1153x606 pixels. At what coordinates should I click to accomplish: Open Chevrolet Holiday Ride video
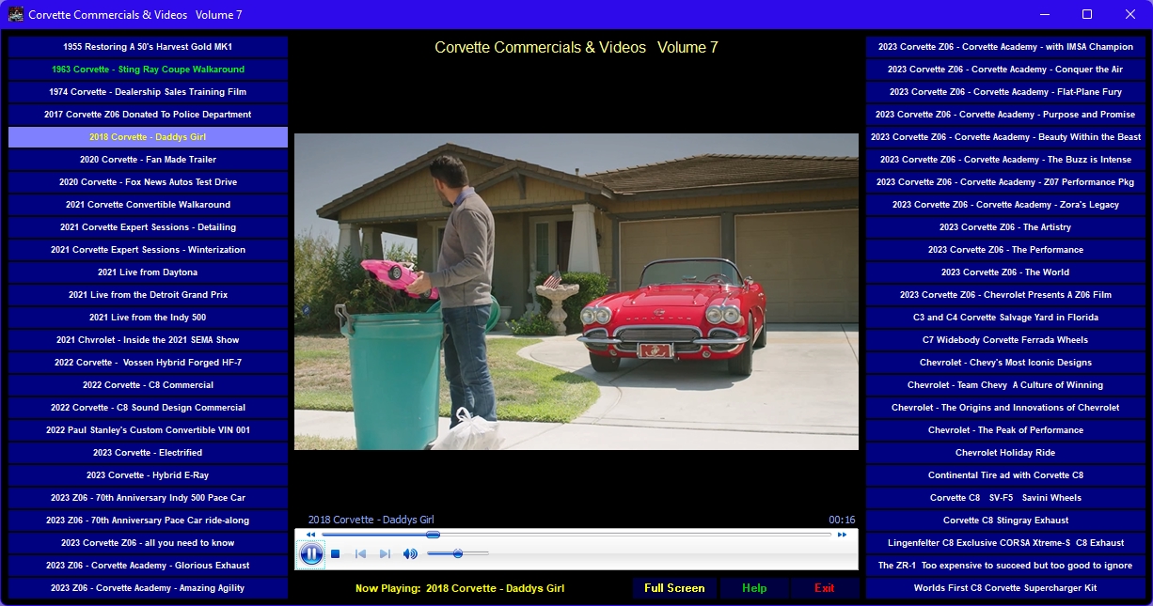pyautogui.click(x=1005, y=453)
